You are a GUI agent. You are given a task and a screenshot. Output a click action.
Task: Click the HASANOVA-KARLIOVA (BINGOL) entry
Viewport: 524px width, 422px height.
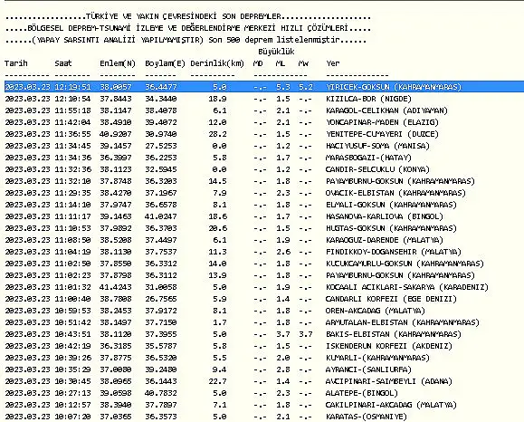[x=385, y=216]
